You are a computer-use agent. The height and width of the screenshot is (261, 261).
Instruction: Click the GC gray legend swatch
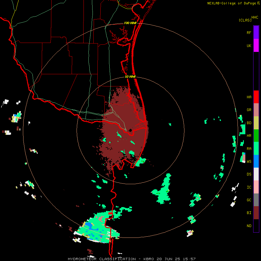tap(256, 200)
